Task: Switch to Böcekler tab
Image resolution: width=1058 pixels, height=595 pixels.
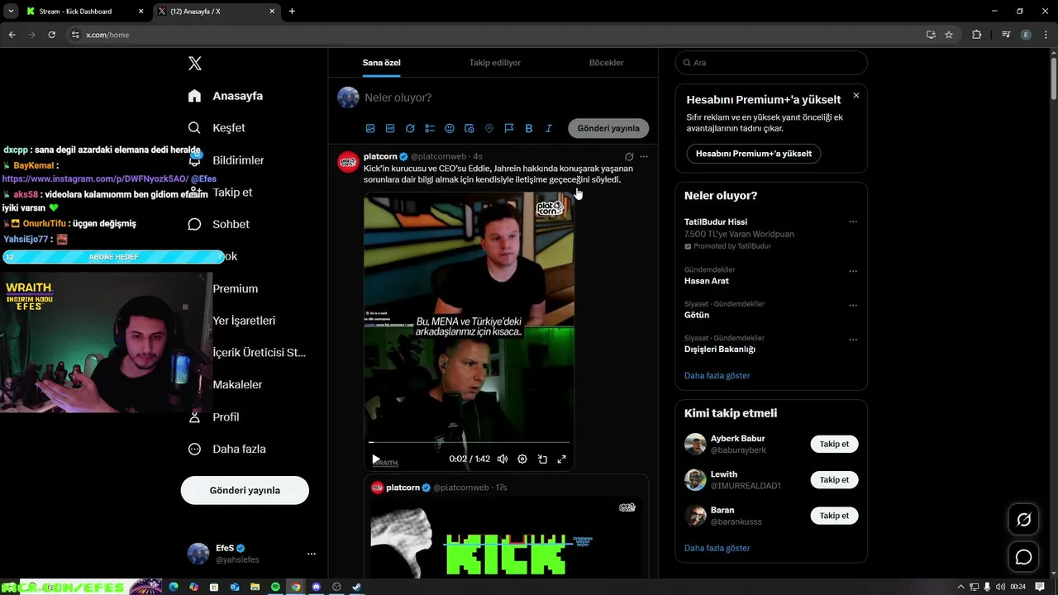Action: [x=606, y=63]
